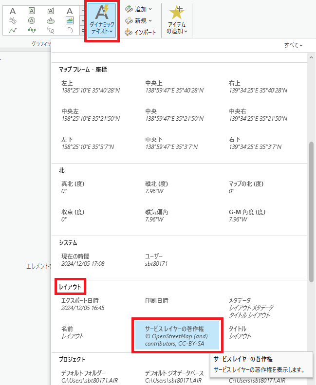The image size is (316, 385).
Task: Insert 中央下 coordinate dynamic text
Action: (x=171, y=144)
